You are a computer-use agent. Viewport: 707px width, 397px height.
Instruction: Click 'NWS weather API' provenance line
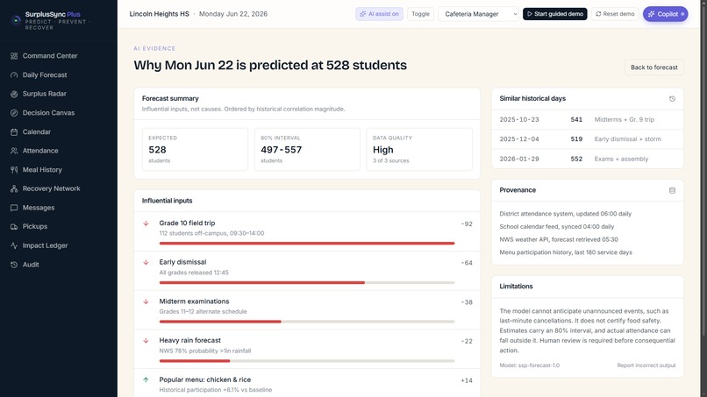[x=559, y=239]
